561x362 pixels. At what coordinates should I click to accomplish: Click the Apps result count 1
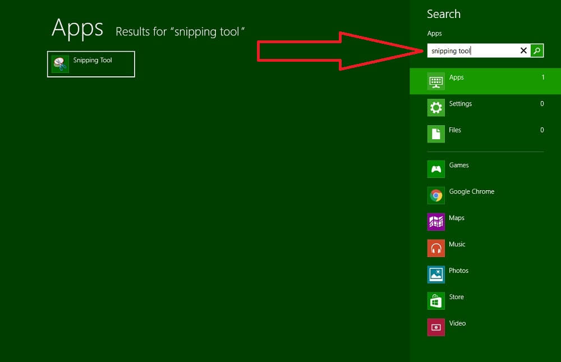pos(542,77)
